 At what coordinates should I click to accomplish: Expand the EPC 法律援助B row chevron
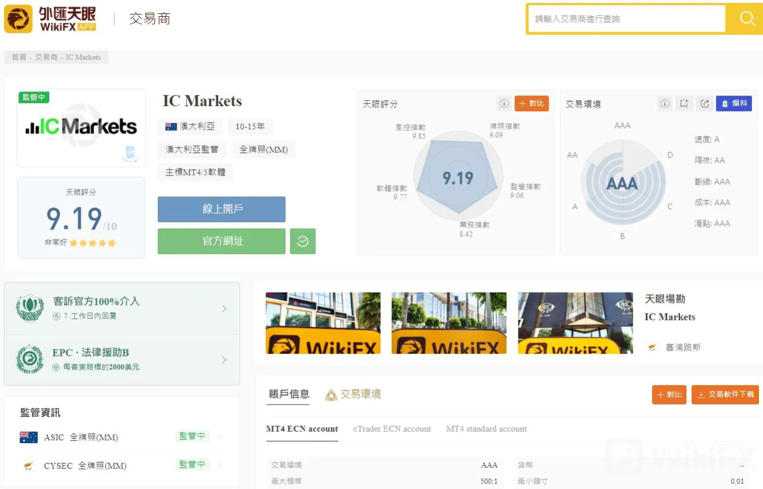224,360
